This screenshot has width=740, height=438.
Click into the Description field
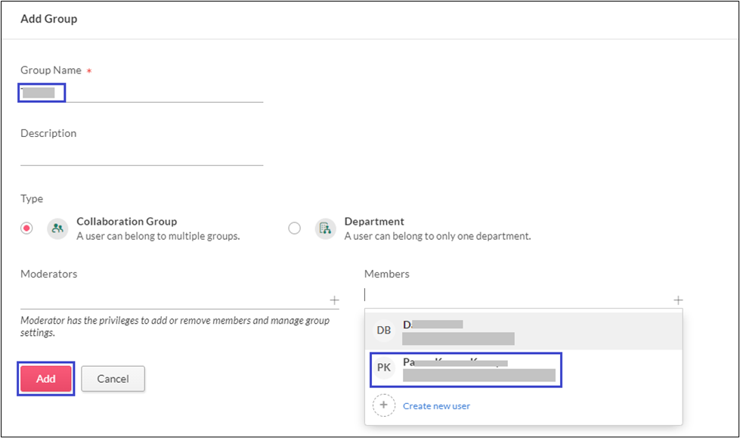141,155
